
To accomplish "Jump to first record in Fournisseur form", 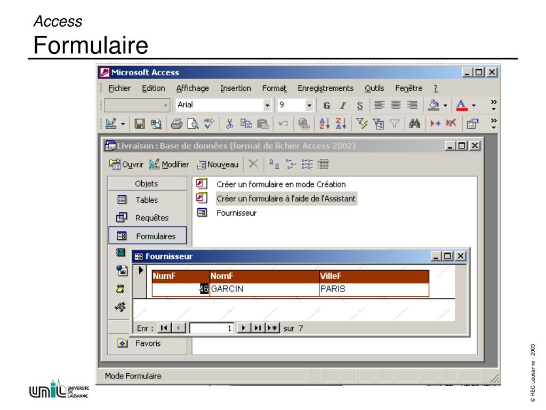I will [x=164, y=328].
